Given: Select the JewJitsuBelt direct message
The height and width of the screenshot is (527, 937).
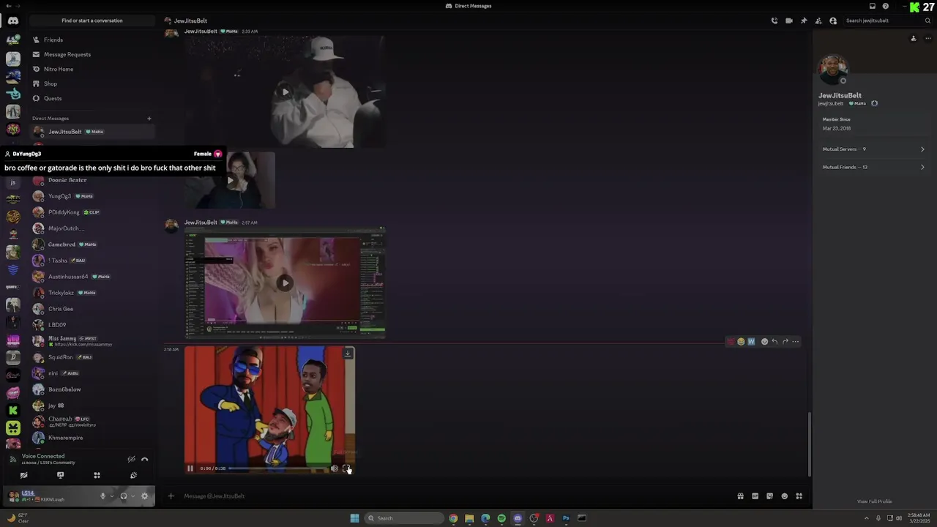Looking at the screenshot, I should [92, 132].
